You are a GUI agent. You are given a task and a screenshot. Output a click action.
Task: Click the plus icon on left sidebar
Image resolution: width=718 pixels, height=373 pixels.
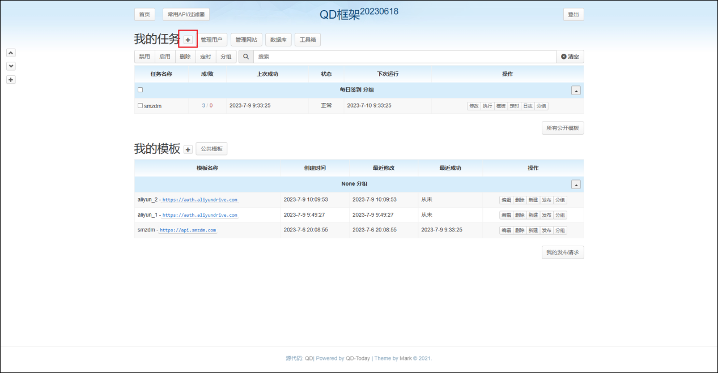pos(11,80)
